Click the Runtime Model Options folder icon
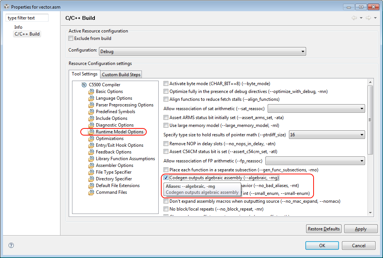The width and height of the screenshot is (383, 258). [91, 132]
